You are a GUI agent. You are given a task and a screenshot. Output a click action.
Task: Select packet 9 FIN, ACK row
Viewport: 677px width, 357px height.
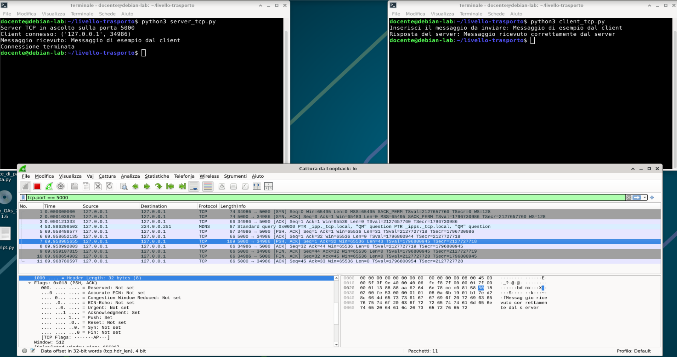[x=340, y=251]
